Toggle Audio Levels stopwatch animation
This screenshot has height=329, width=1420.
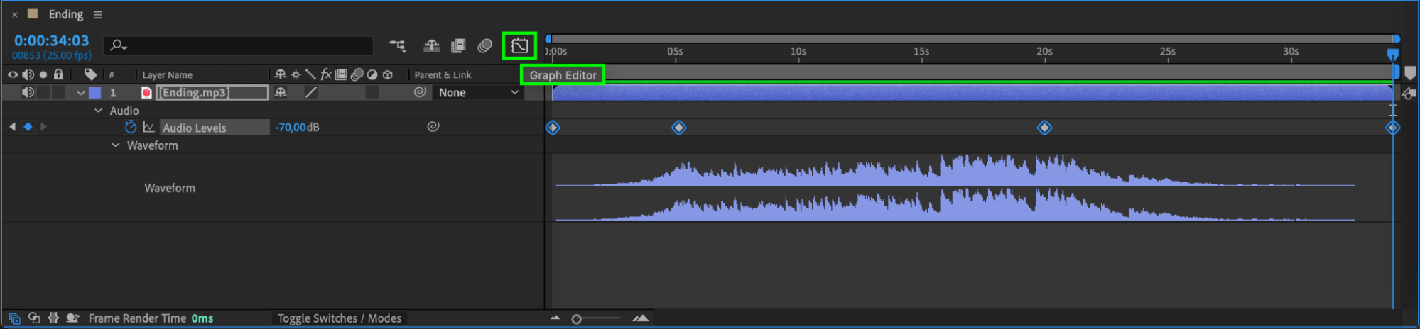coord(130,127)
